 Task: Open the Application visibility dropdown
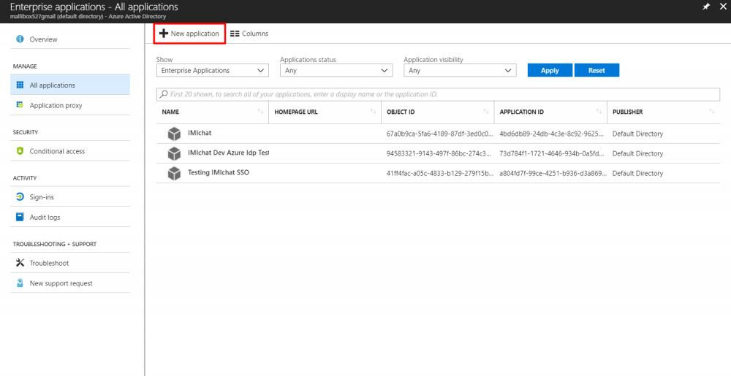tap(460, 71)
